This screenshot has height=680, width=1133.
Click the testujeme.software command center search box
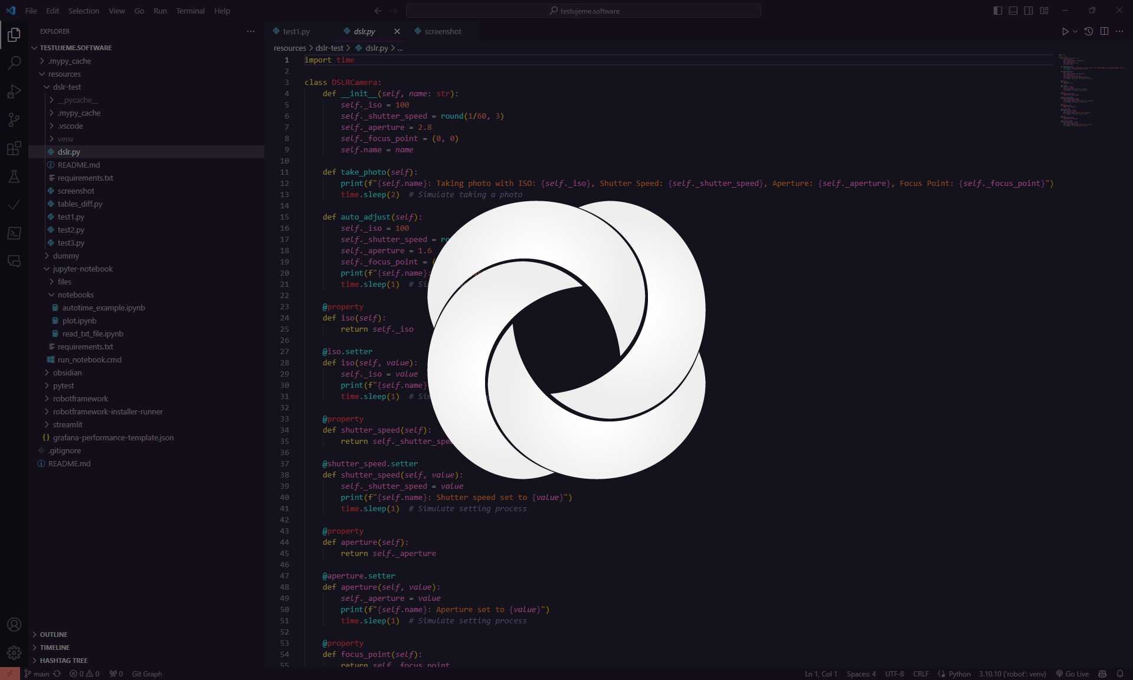tap(584, 11)
